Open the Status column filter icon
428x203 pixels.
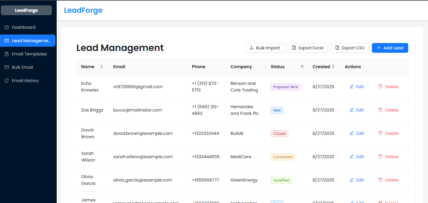click(x=302, y=67)
